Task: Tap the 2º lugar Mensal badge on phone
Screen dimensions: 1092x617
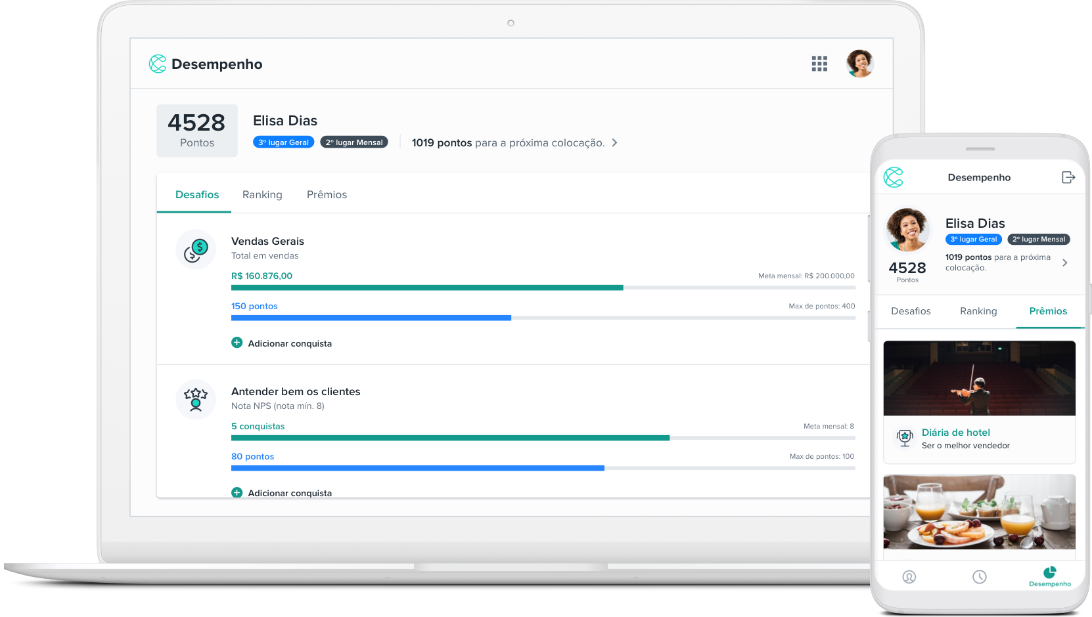Action: coord(1039,240)
